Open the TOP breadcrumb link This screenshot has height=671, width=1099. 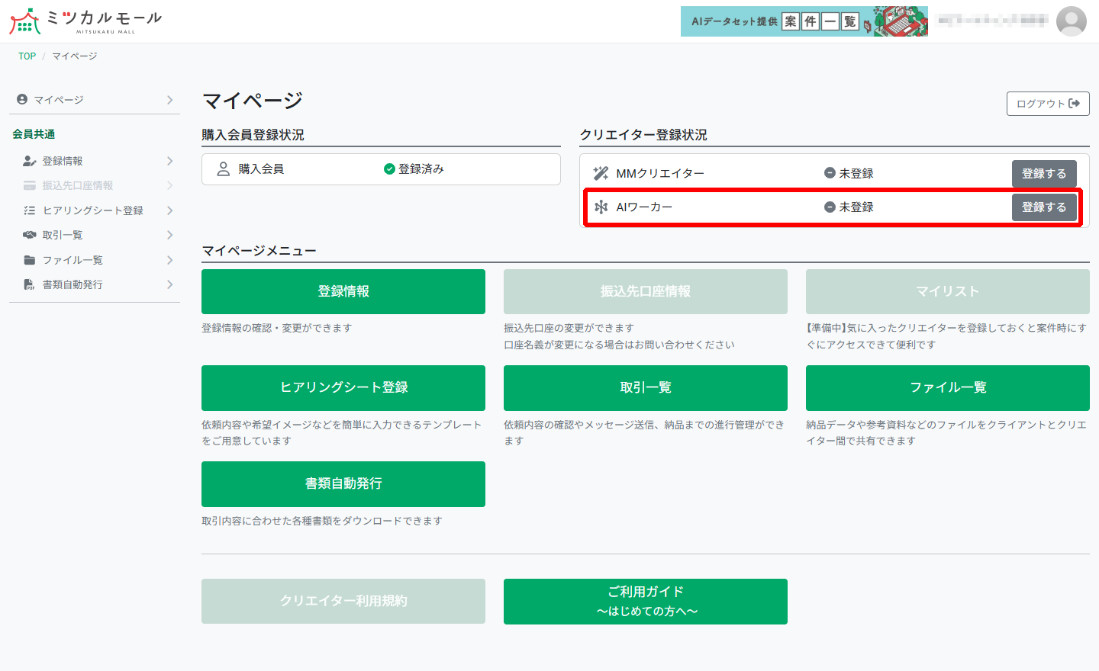pyautogui.click(x=27, y=56)
